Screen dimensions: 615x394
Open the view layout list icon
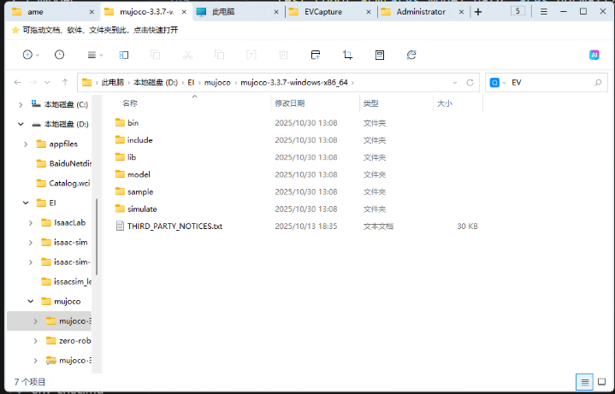click(92, 55)
